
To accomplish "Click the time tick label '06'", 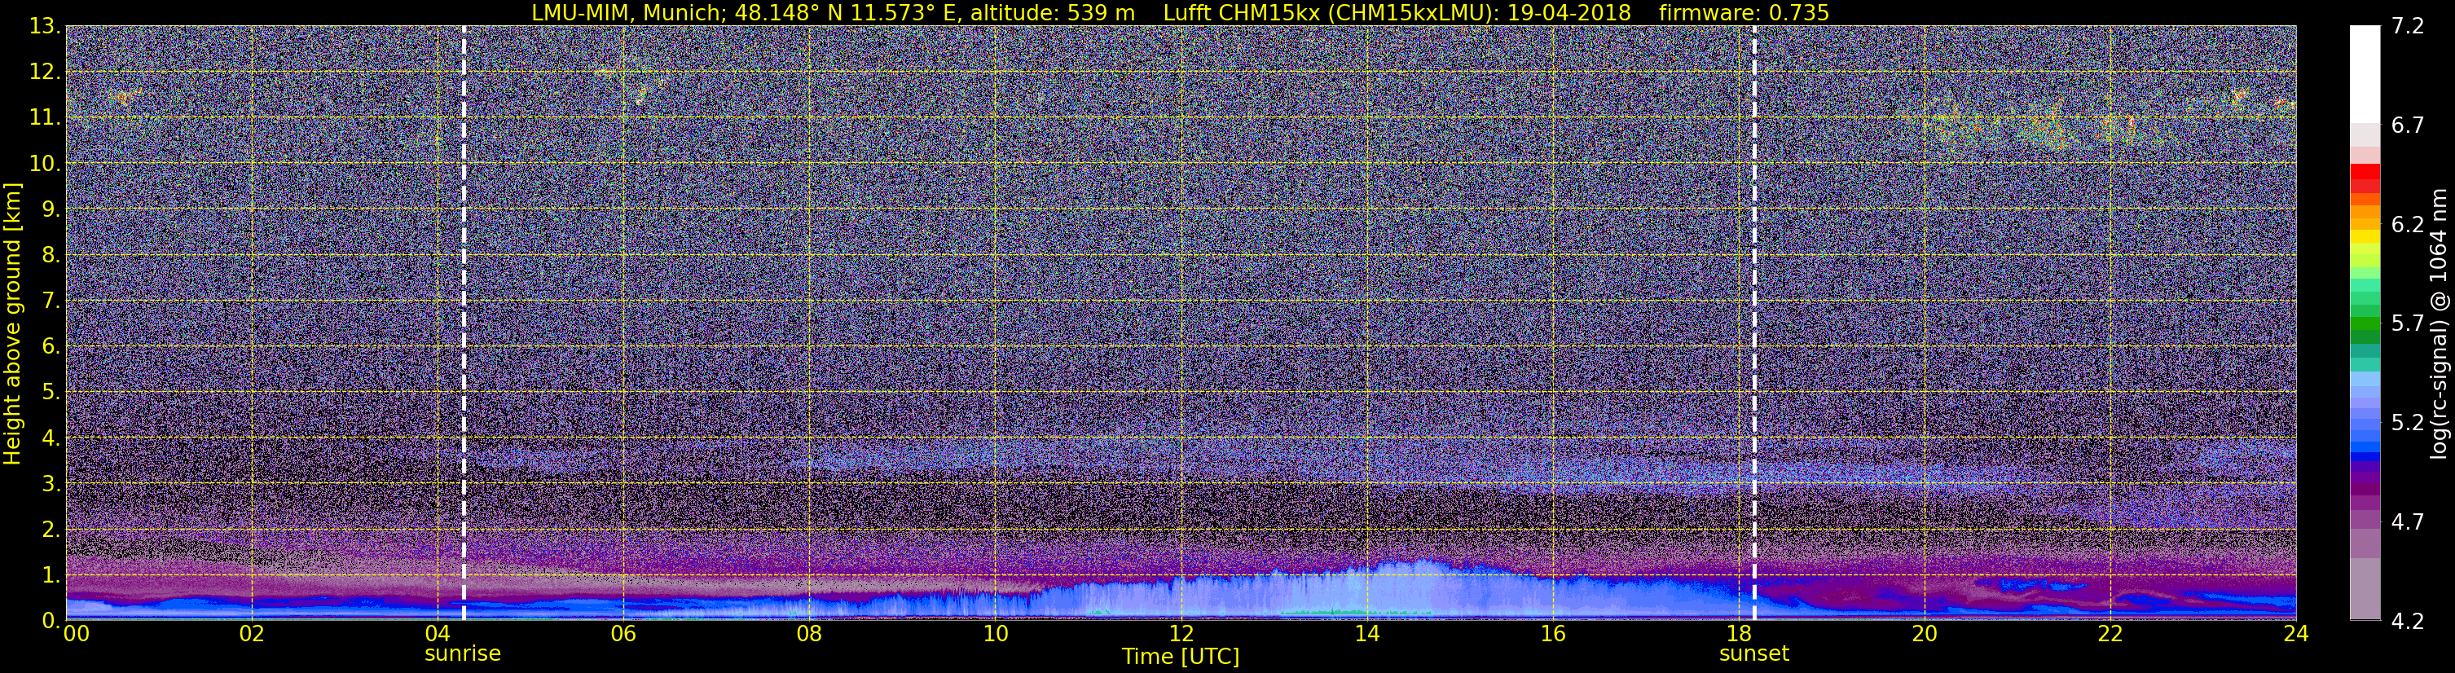I will 623,634.
